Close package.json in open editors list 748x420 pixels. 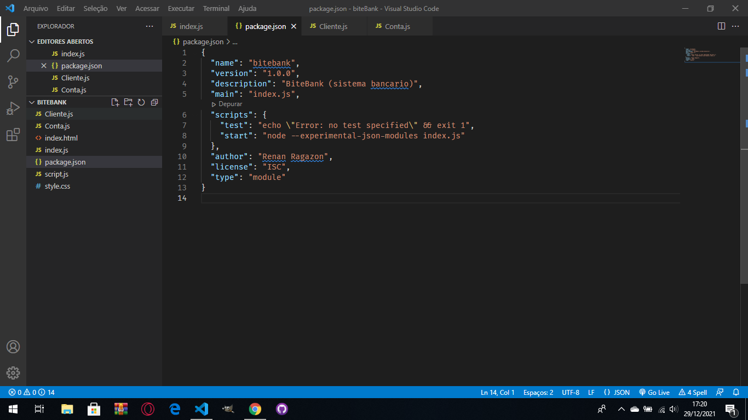[x=44, y=66]
